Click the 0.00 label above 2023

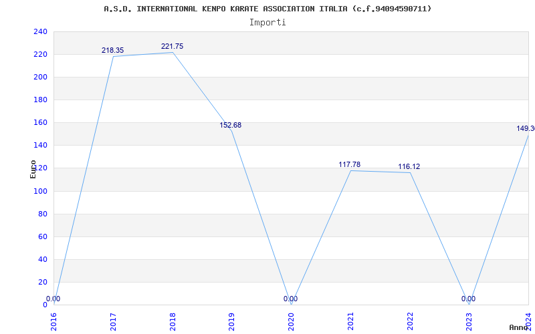[x=469, y=299]
